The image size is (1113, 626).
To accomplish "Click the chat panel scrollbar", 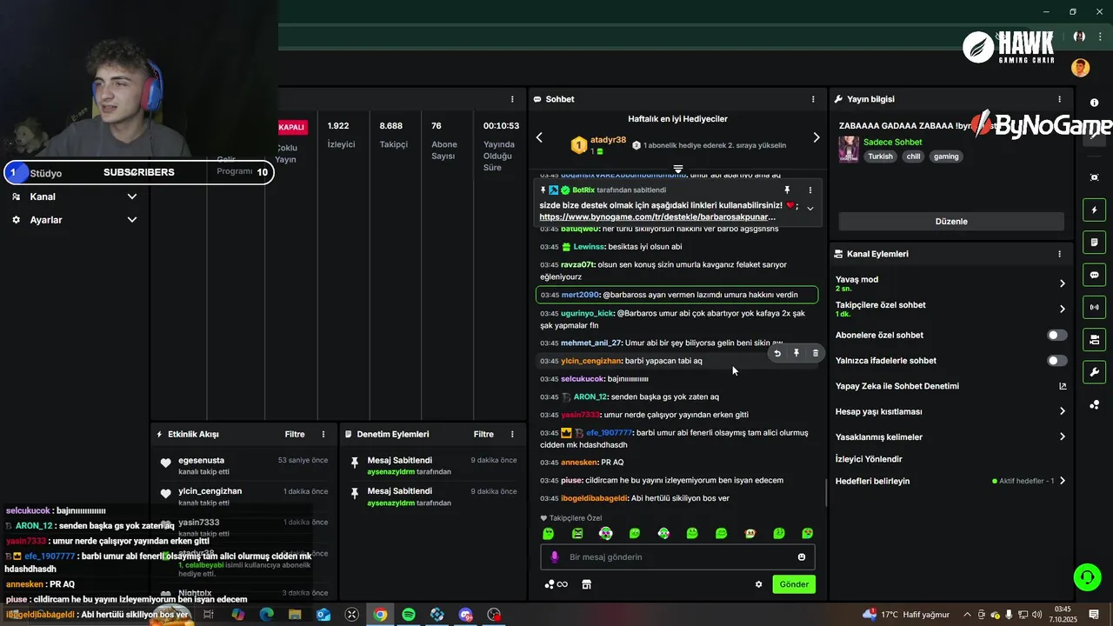I will point(825,492).
